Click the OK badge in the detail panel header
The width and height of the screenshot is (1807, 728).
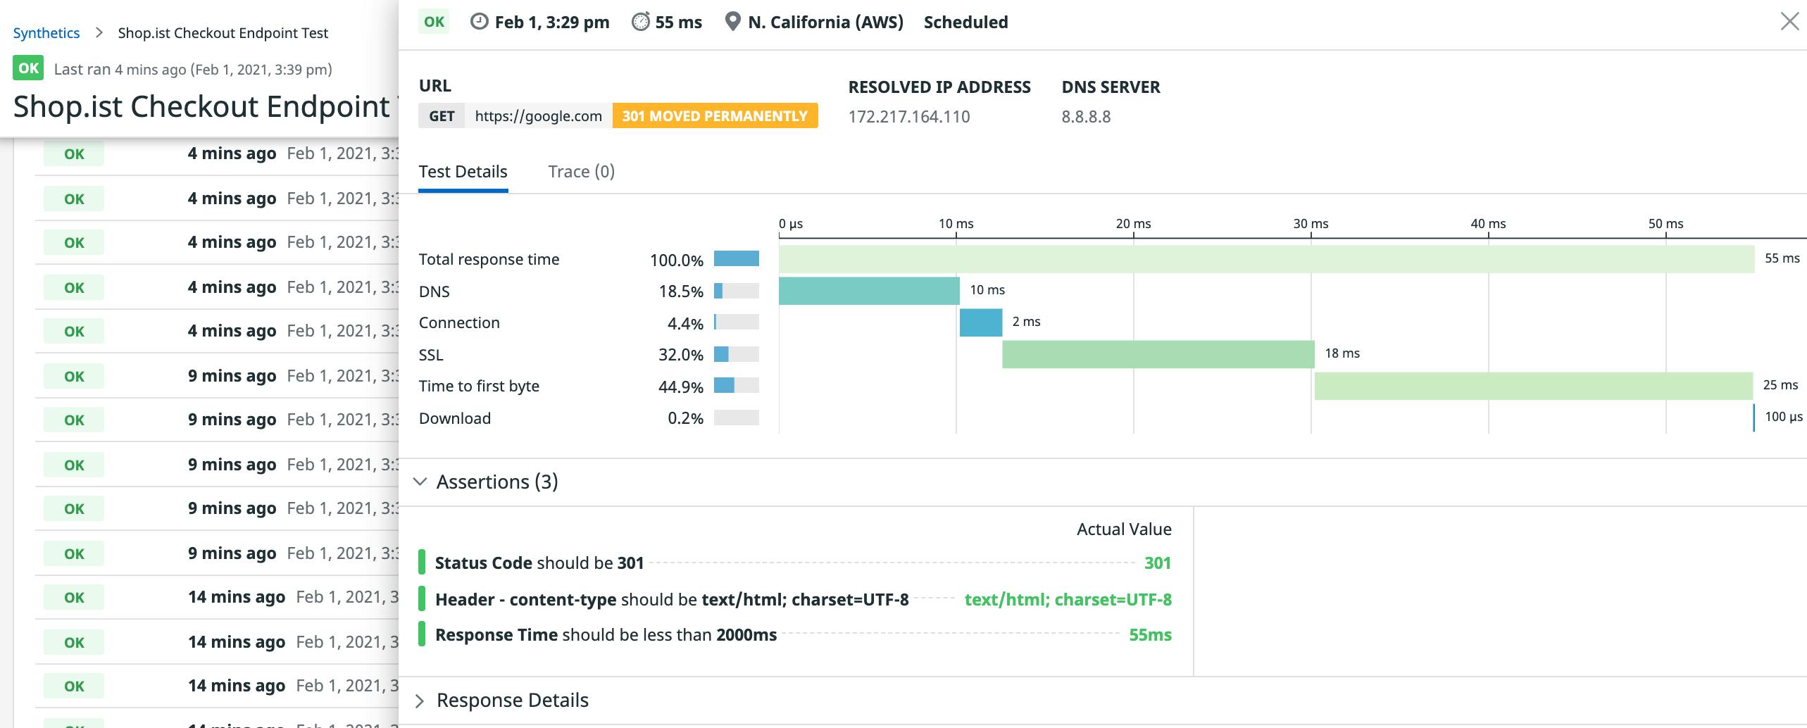pyautogui.click(x=433, y=22)
